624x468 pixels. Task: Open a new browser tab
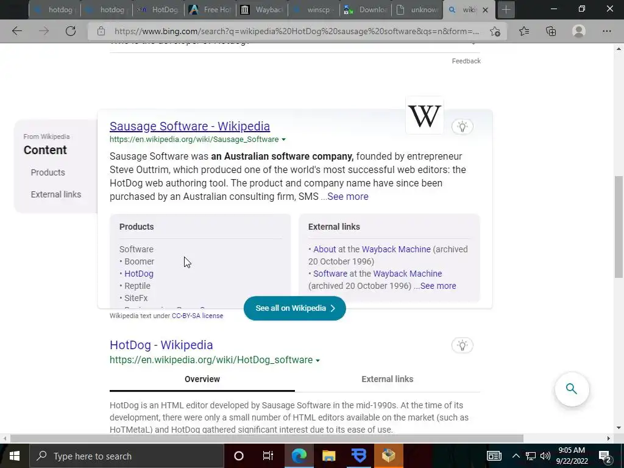coord(506,10)
